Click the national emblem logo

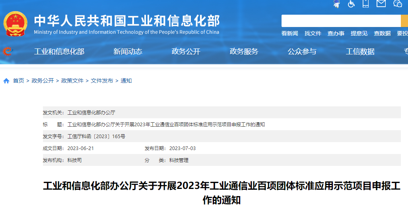coord(16,24)
